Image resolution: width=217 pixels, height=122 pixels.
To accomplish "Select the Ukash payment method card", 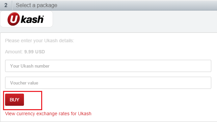I will coord(26,19).
